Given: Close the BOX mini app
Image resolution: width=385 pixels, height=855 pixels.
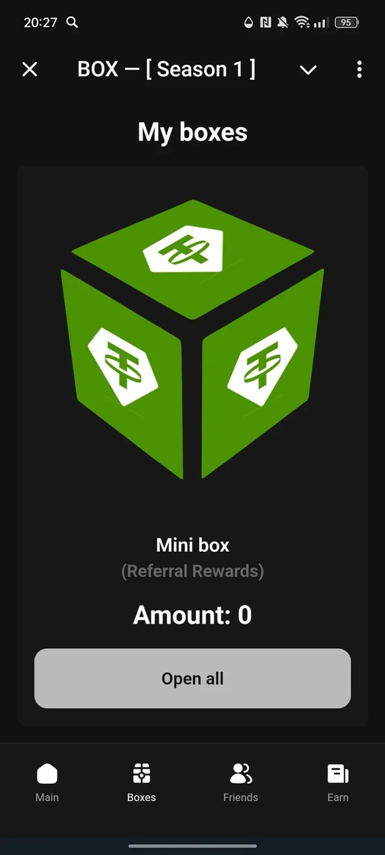Looking at the screenshot, I should [x=30, y=70].
